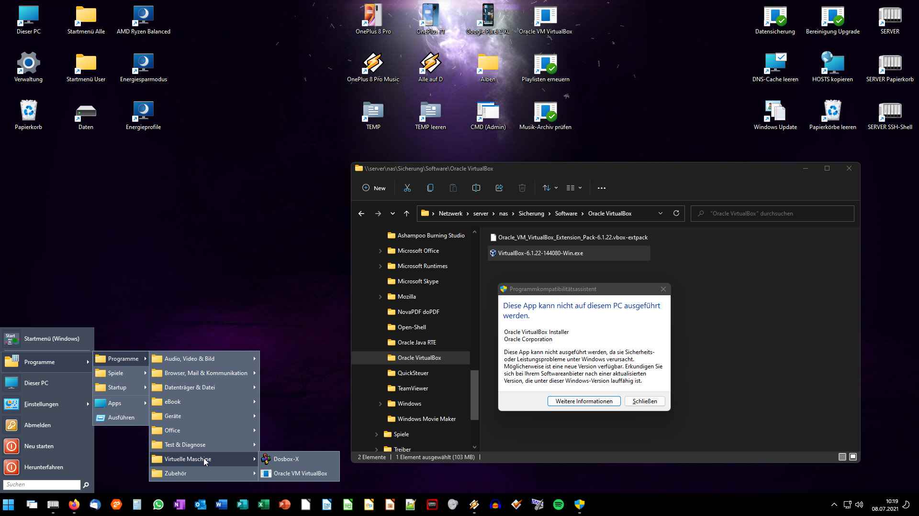The image size is (919, 516).
Task: Switch to details view in status bar
Action: coord(842,457)
